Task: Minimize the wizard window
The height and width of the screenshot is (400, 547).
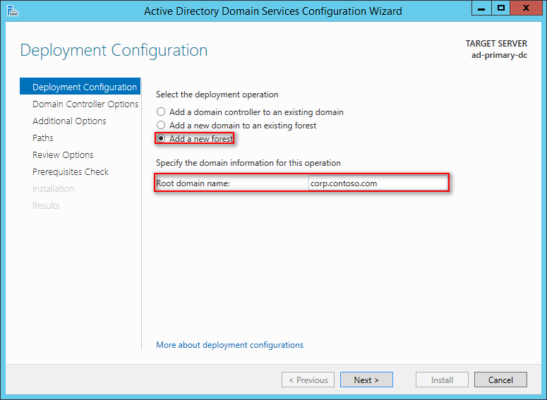Action: click(x=481, y=8)
